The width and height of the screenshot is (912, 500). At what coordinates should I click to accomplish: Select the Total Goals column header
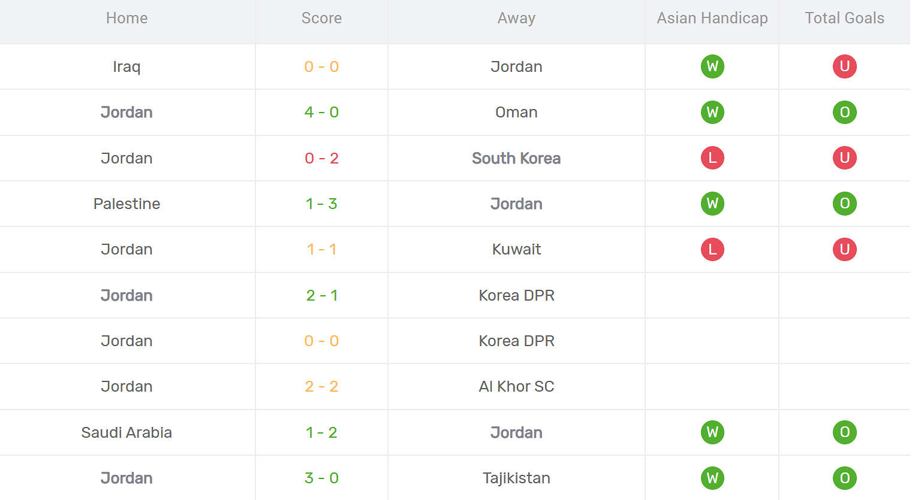pyautogui.click(x=844, y=18)
